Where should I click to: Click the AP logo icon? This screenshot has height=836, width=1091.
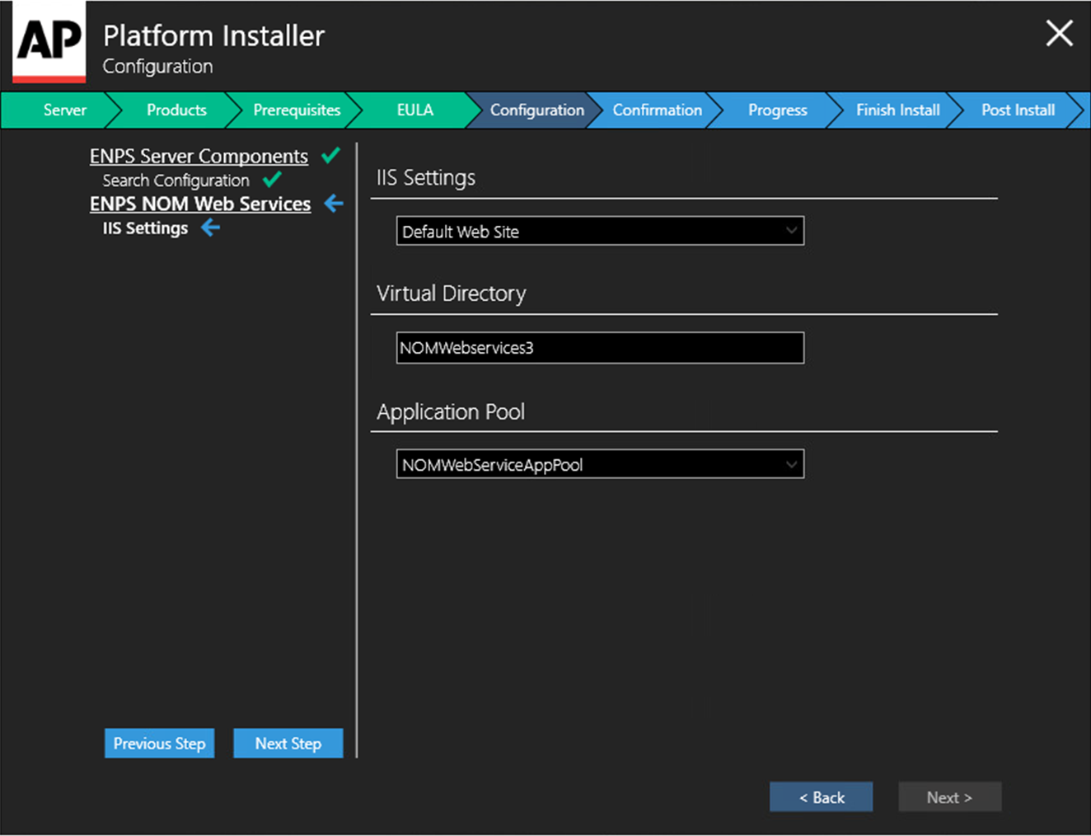pos(49,42)
